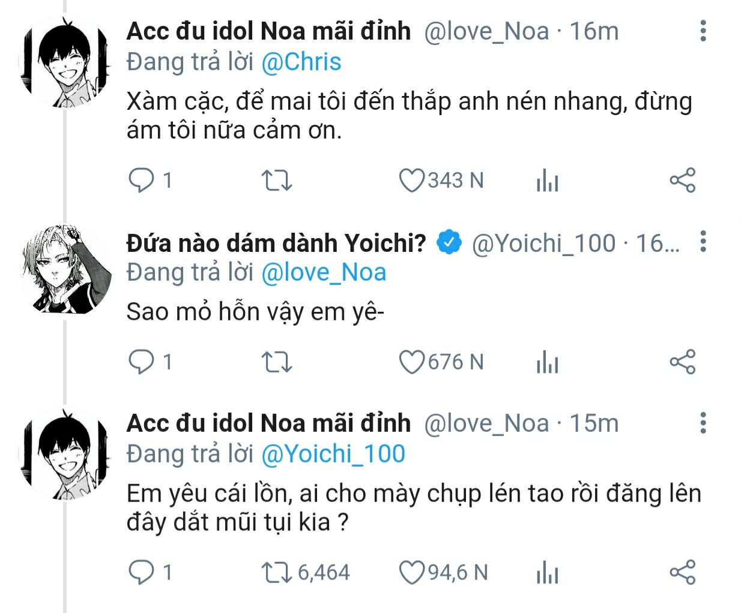Reply to the Yoichi_100 tweet
Screen dimensions: 741x613
(142, 362)
